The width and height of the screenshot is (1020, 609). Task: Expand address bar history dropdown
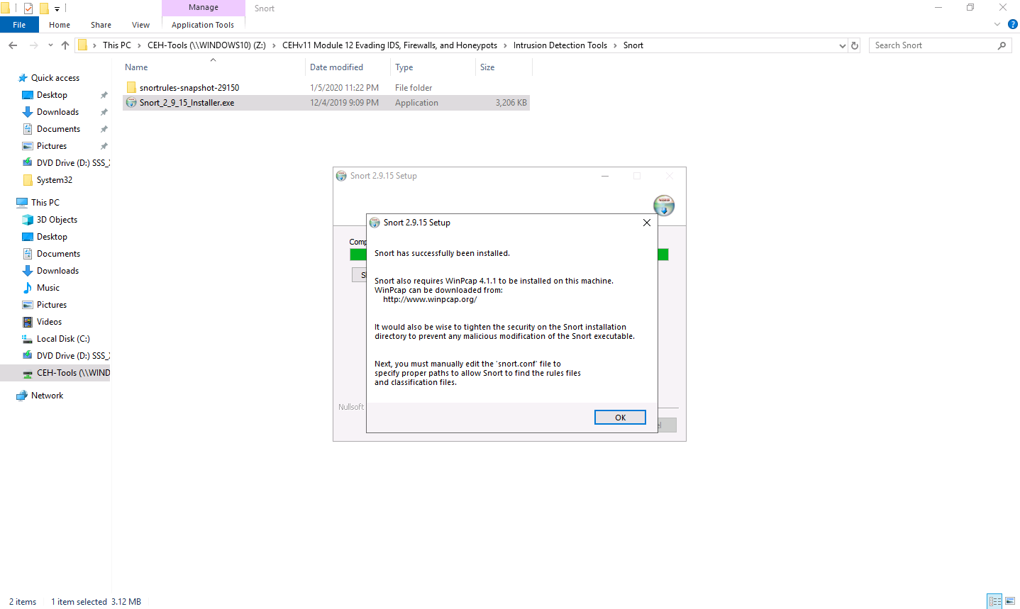(x=842, y=45)
